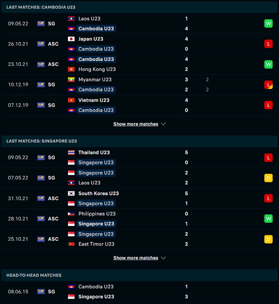The width and height of the screenshot is (279, 304).
Task: Click the green W badge for Laos U23 match
Action: pyautogui.click(x=268, y=24)
